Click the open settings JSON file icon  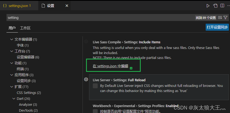(215, 6)
